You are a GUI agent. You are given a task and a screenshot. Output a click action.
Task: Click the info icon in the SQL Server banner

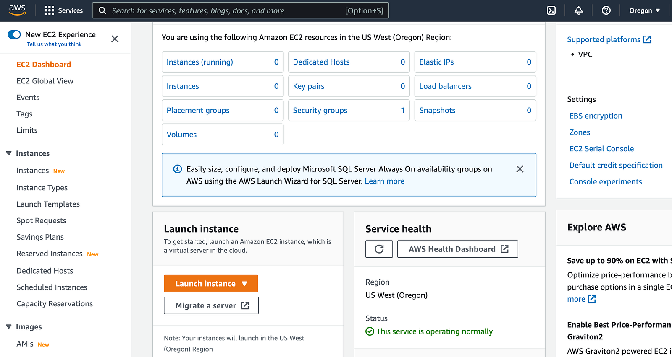178,169
